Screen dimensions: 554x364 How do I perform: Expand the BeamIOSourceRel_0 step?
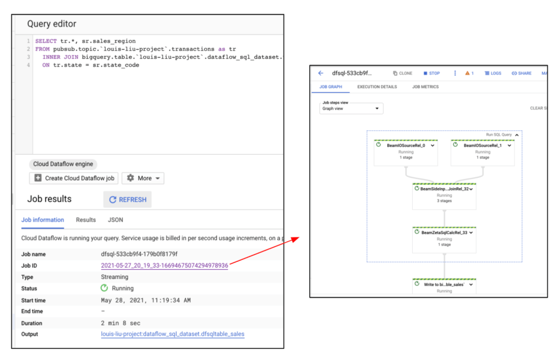[432, 145]
